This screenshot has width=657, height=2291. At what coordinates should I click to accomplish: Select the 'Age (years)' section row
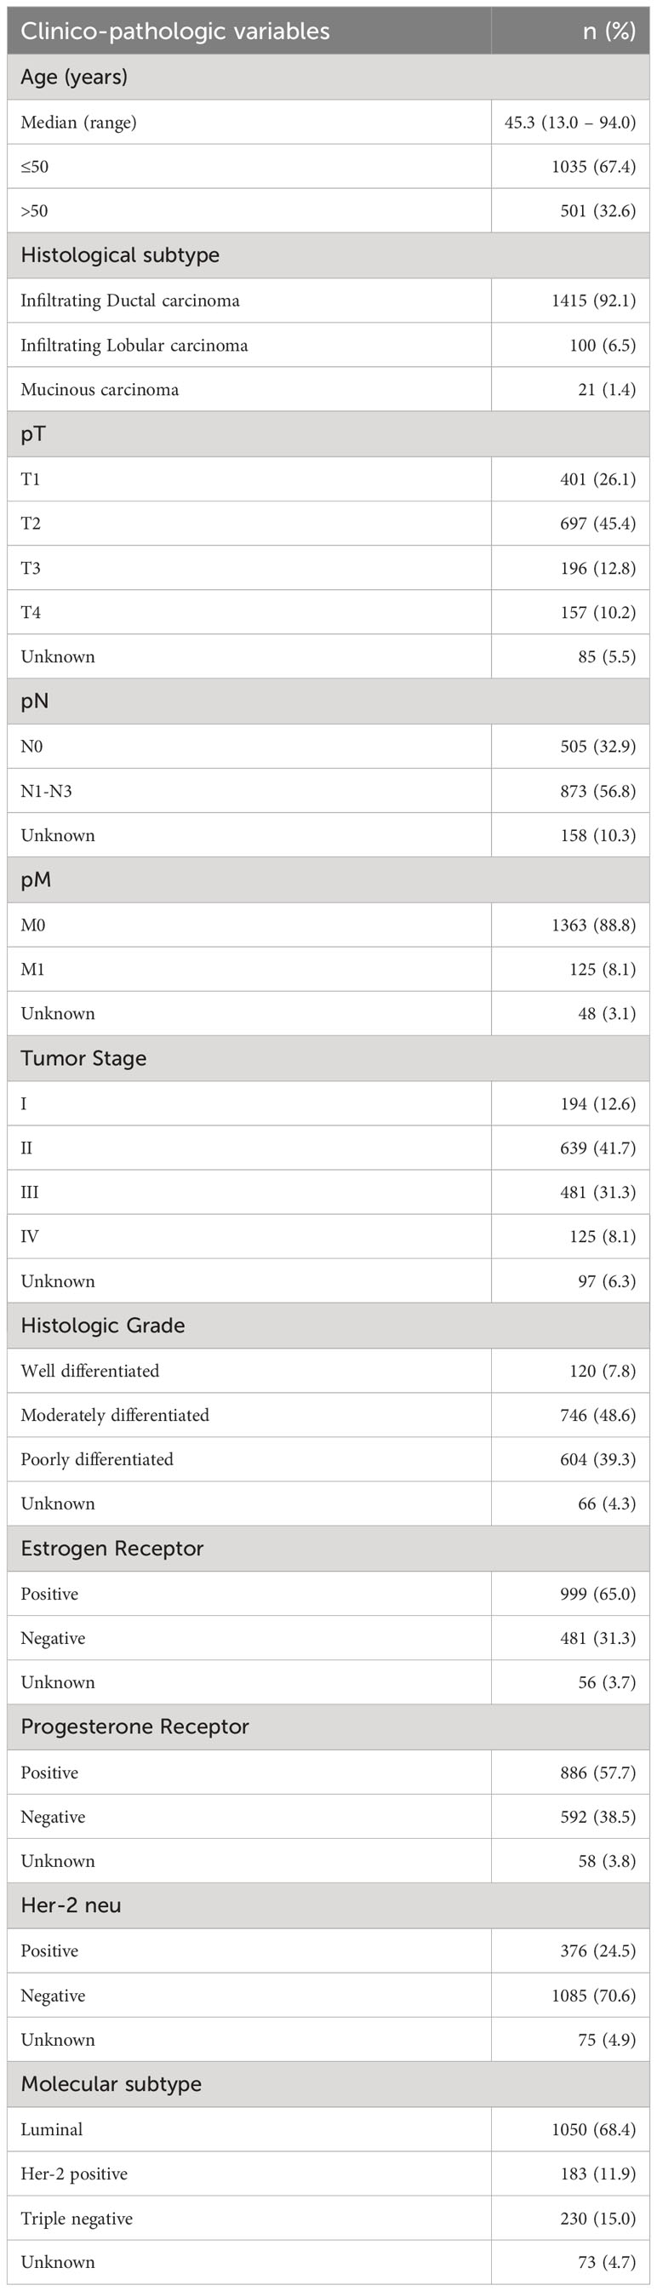(x=328, y=77)
